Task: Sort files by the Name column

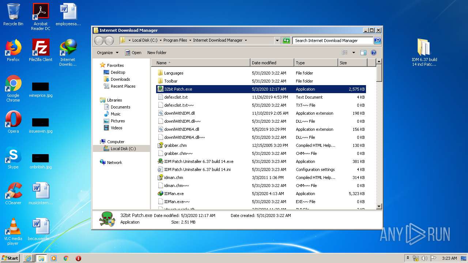Action: pos(201,63)
